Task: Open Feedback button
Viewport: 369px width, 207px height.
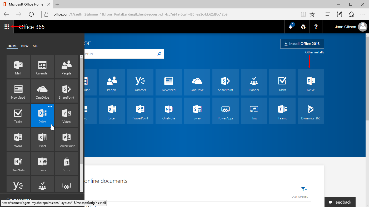Action: (340, 202)
